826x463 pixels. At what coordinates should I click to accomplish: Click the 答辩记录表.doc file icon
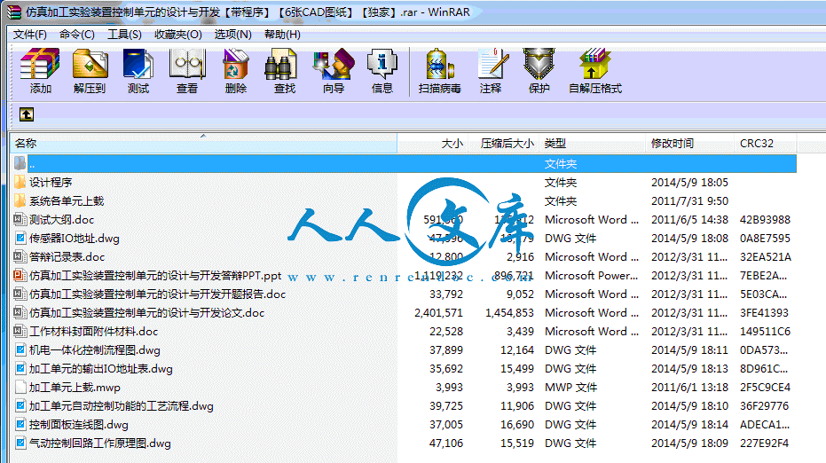click(x=20, y=256)
